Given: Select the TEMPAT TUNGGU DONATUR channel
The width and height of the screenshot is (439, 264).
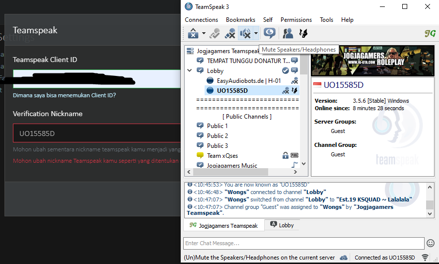Looking at the screenshot, I should pyautogui.click(x=248, y=61).
